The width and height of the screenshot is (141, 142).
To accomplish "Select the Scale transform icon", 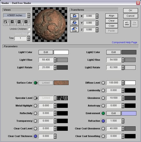I will coord(74,29).
